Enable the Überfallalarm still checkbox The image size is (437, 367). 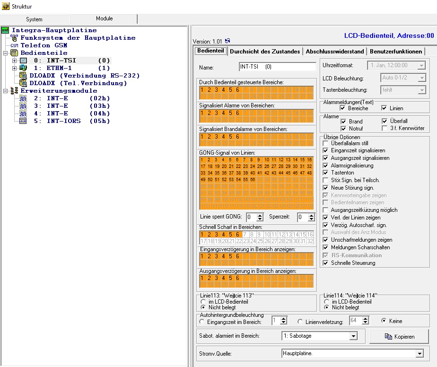pos(325,143)
